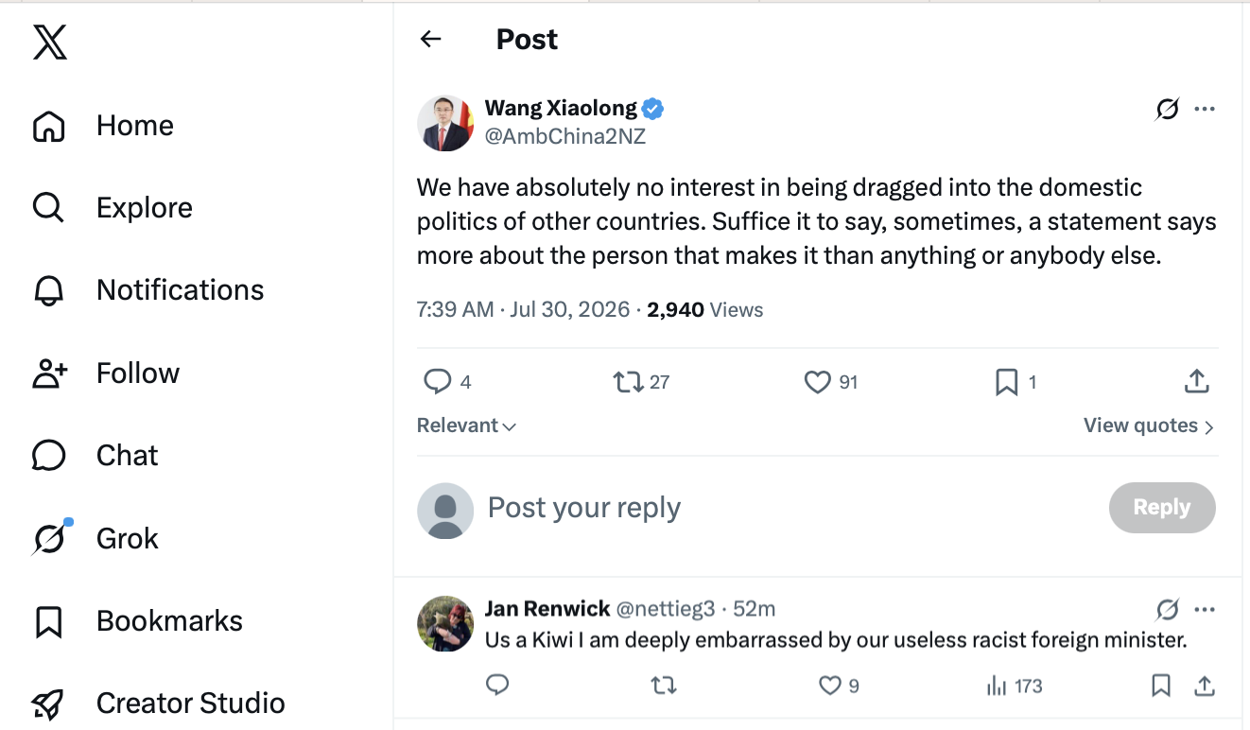Open Creator Studio rocket icon
1250x730 pixels.
click(48, 704)
